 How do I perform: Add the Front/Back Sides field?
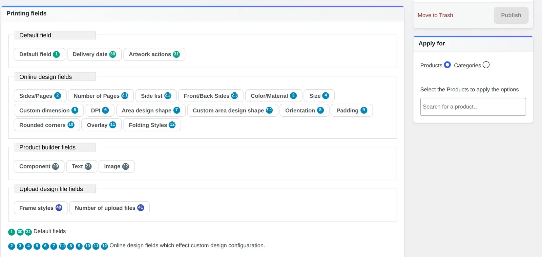pos(211,96)
